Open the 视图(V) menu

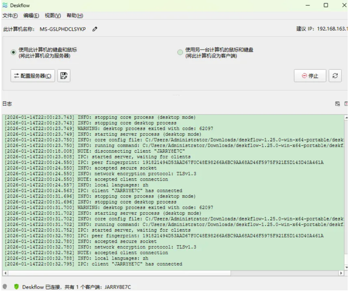53,16
